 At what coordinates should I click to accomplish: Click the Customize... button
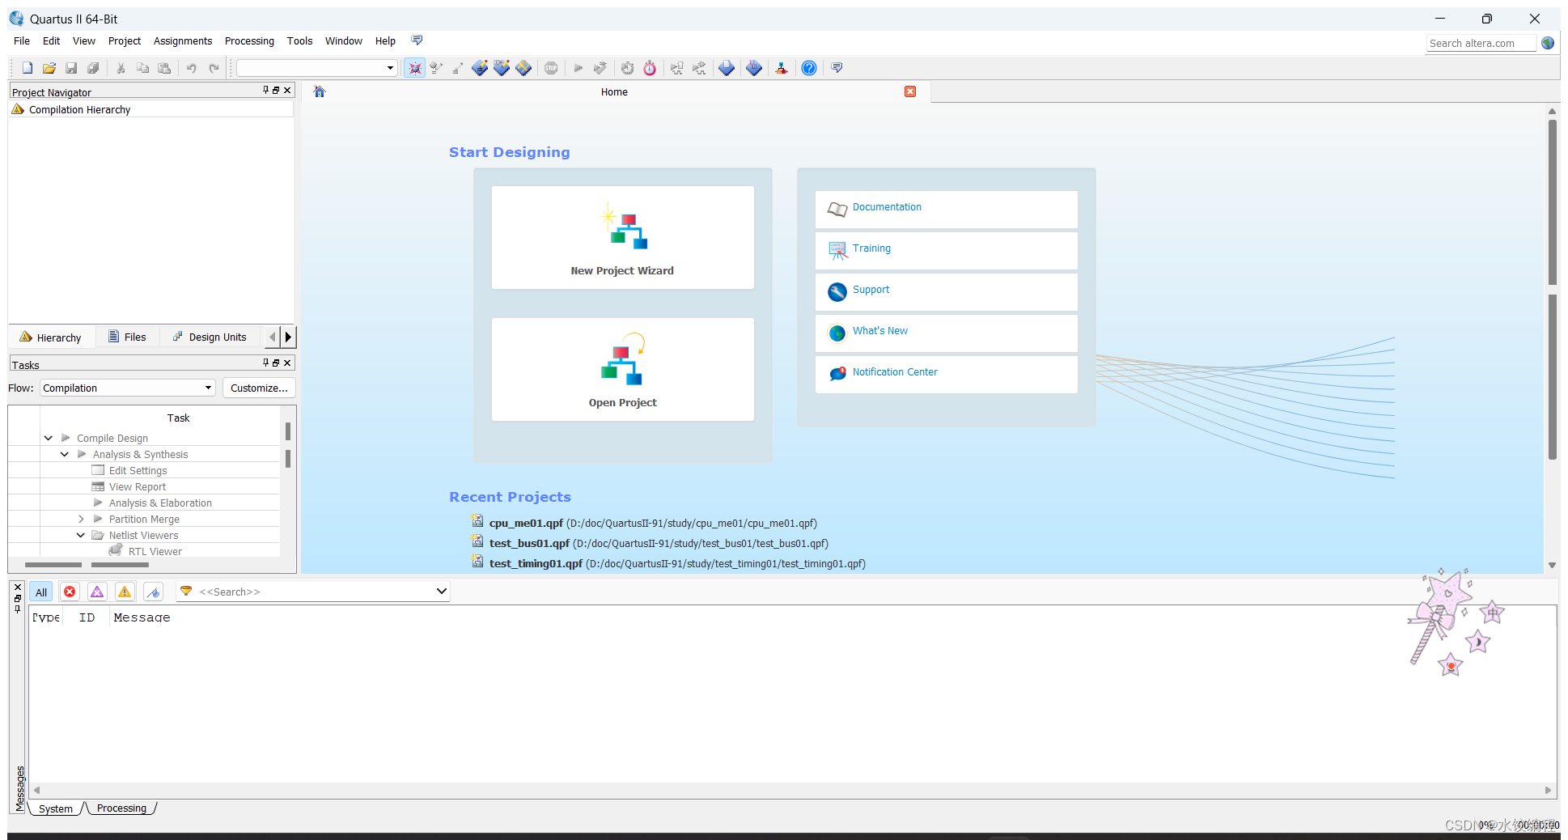pos(259,388)
